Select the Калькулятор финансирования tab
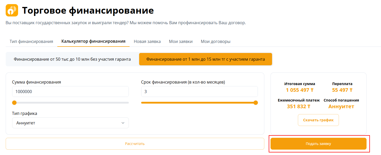The image size is (381, 155). pyautogui.click(x=93, y=41)
